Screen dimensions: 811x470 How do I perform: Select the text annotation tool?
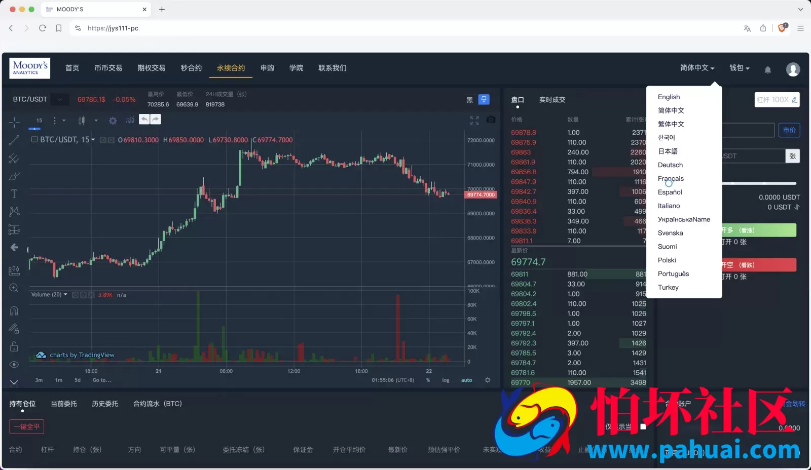pyautogui.click(x=14, y=193)
